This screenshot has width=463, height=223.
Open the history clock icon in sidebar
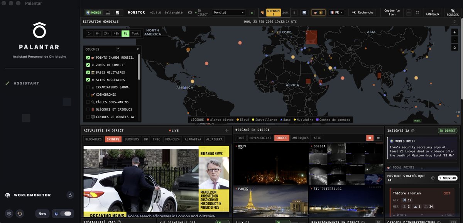[19, 213]
